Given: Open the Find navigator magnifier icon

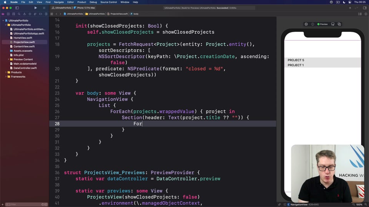Looking at the screenshot, I should pos(19,14).
